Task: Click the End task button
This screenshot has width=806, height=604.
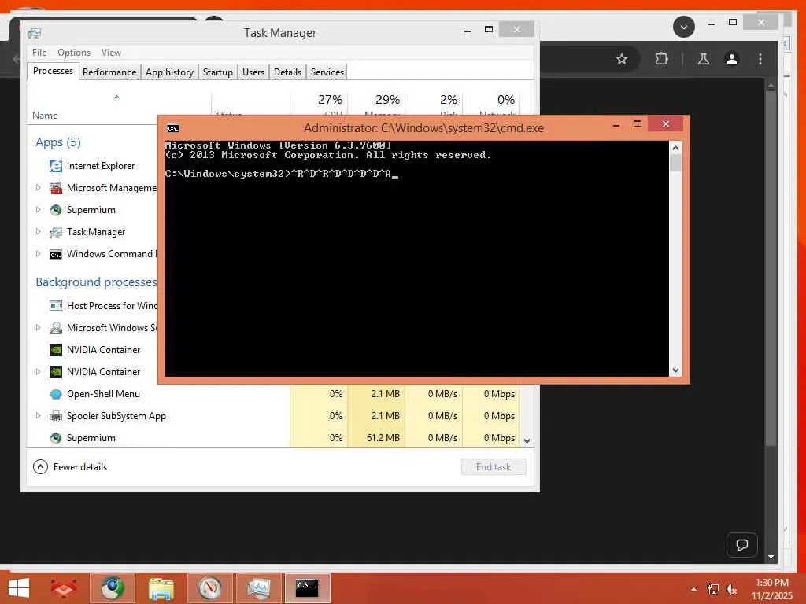Action: [494, 467]
